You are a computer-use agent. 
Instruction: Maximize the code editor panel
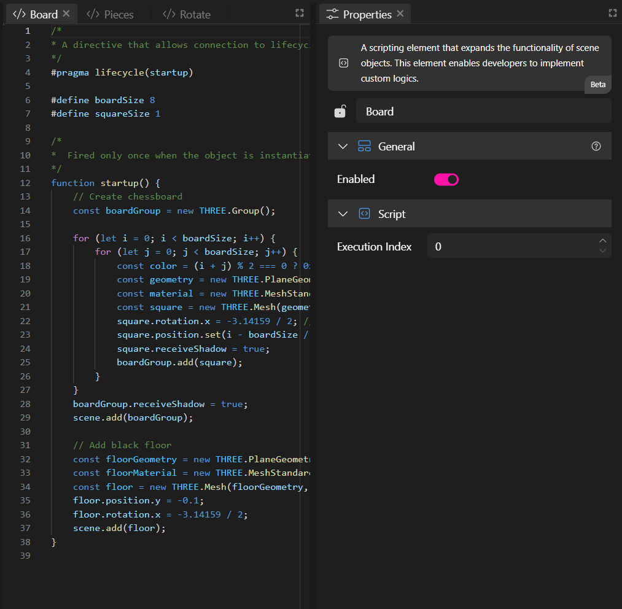tap(300, 13)
